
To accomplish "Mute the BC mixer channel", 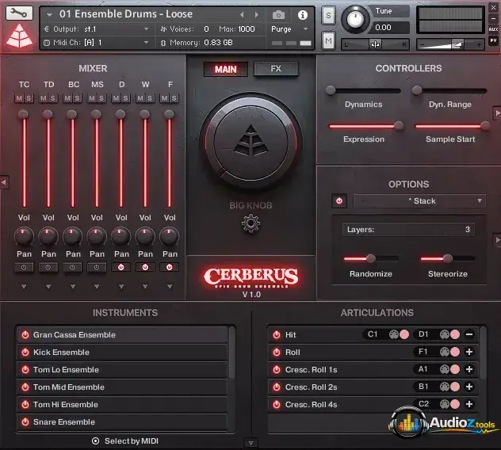I will [67, 98].
